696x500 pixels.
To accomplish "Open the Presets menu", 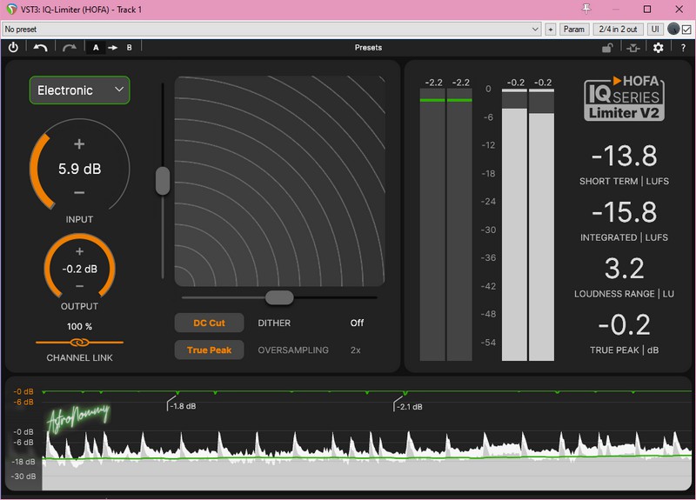I will pos(368,48).
